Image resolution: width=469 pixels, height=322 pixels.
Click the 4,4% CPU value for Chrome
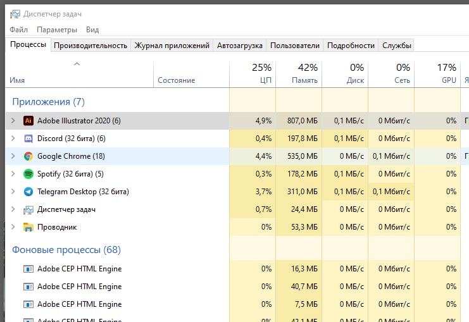click(x=263, y=156)
